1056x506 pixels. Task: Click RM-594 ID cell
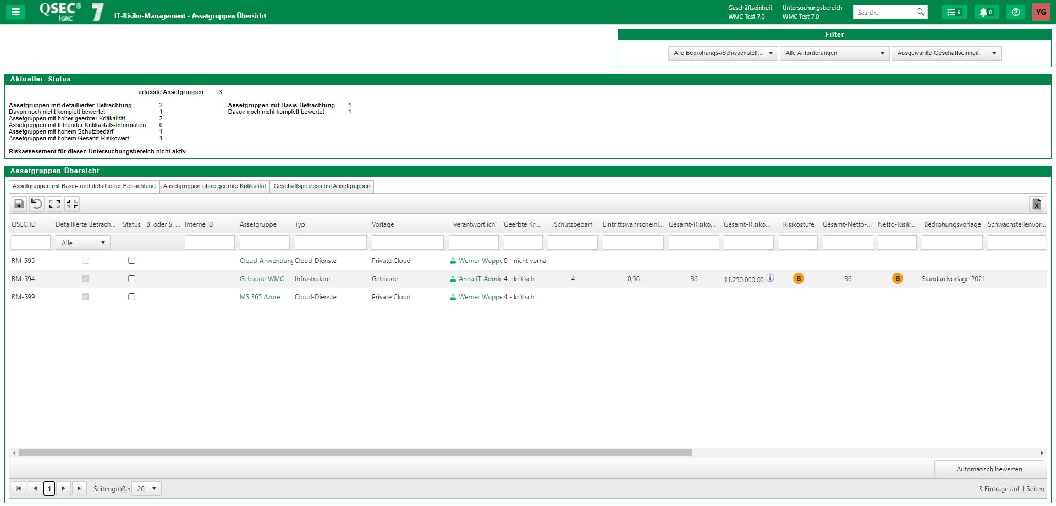pos(23,279)
